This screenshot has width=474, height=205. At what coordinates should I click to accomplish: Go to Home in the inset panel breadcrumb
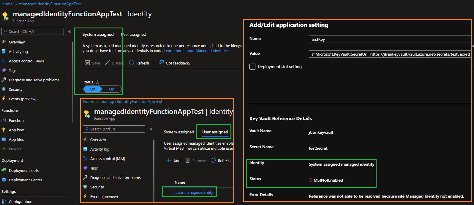click(x=89, y=101)
